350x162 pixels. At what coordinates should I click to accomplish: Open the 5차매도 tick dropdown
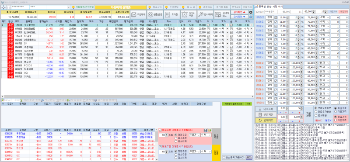324,39
